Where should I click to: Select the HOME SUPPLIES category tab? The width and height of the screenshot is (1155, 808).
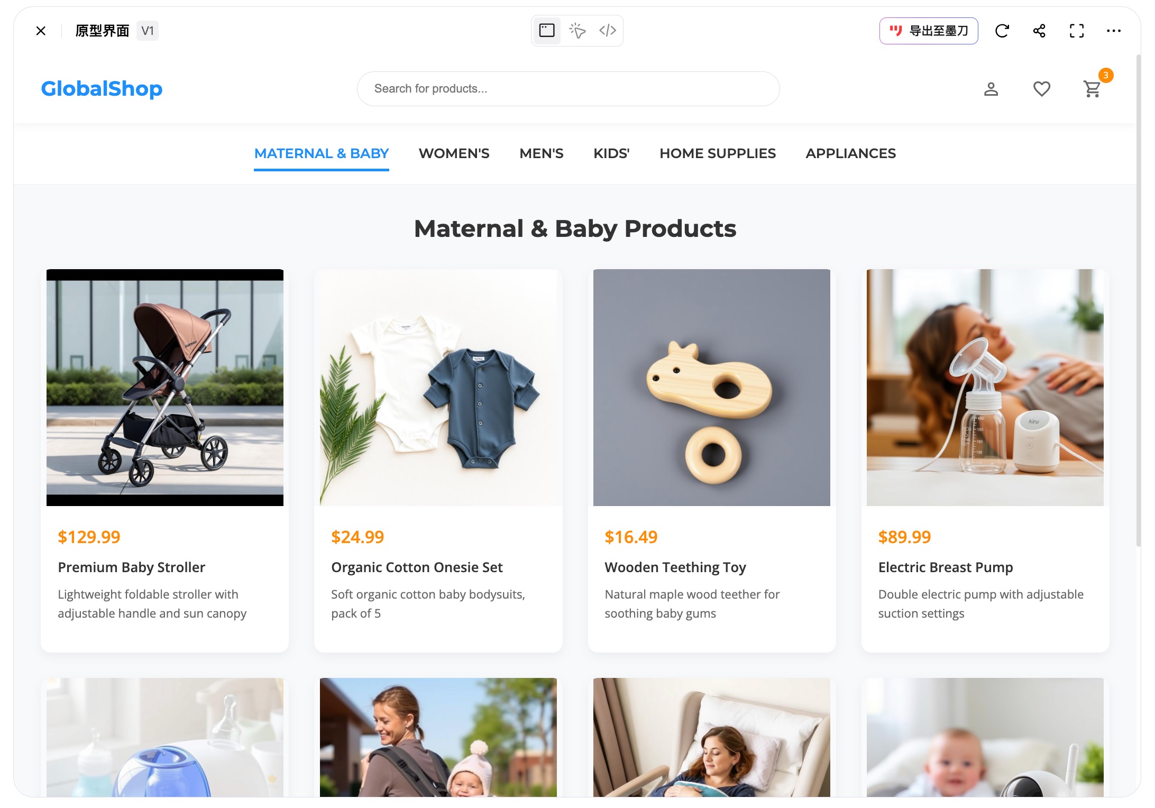[718, 153]
